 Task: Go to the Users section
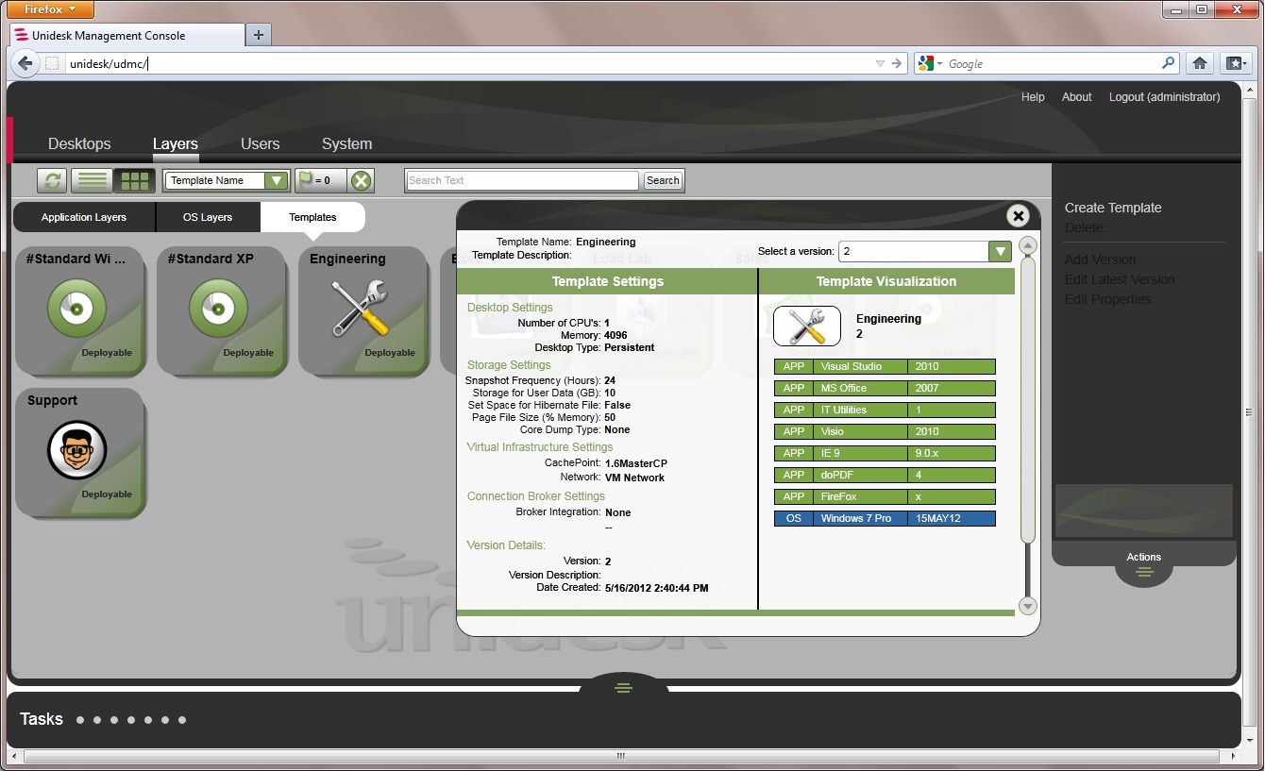point(261,143)
